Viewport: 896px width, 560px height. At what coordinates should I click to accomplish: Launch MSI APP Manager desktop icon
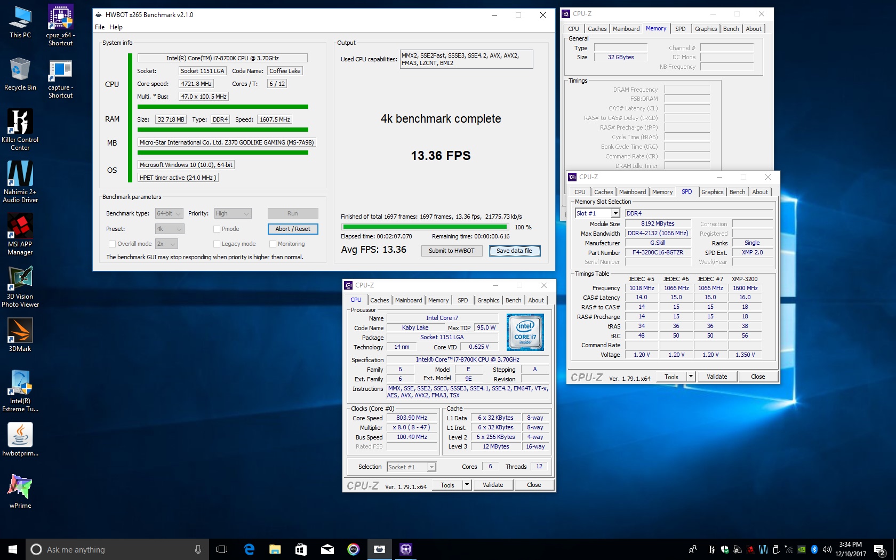point(20,234)
